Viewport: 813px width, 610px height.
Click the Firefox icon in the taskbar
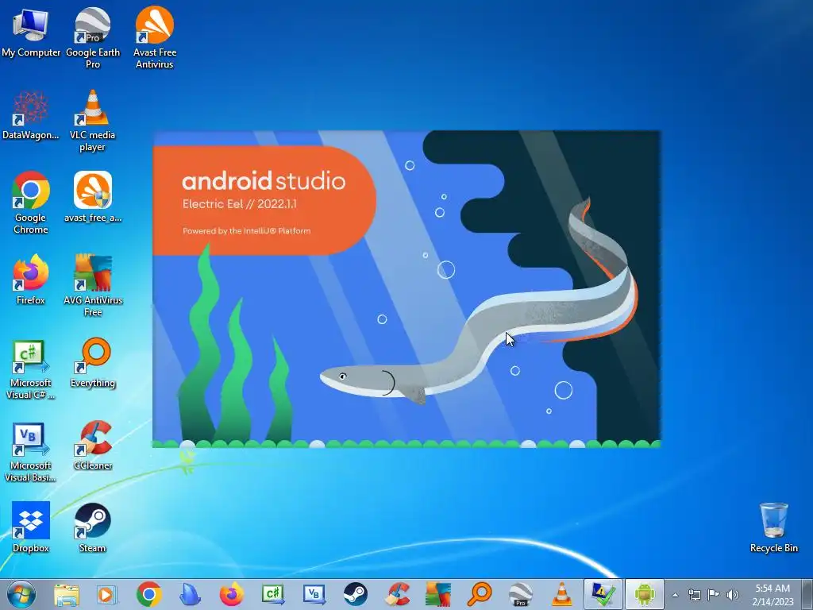pos(231,594)
